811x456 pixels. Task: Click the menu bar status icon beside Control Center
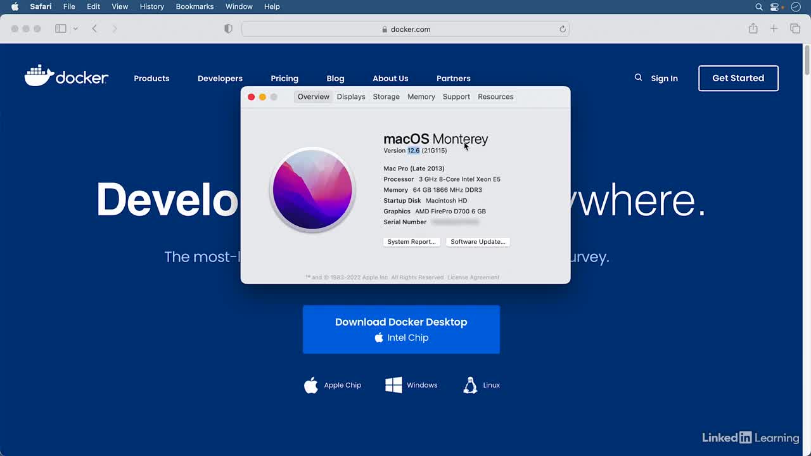pyautogui.click(x=796, y=7)
